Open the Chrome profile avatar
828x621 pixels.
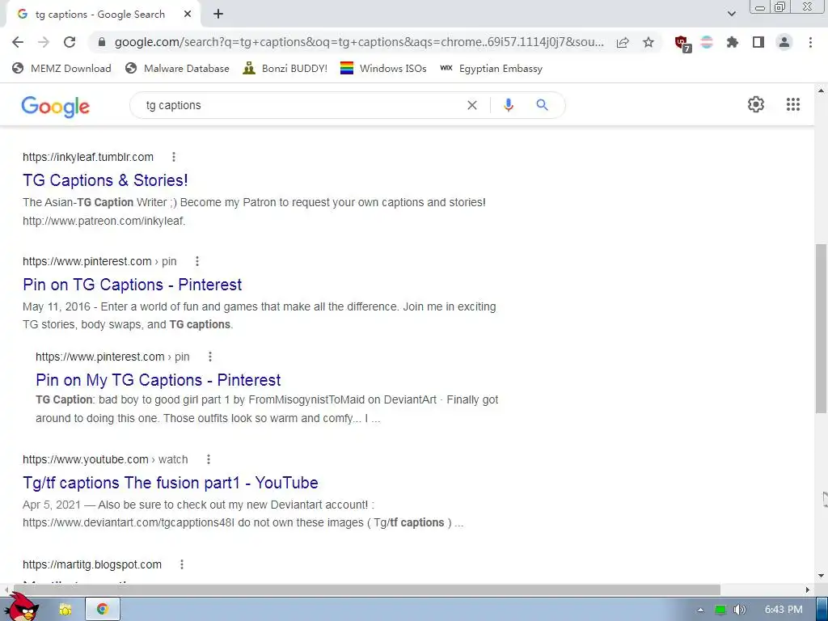coord(784,42)
